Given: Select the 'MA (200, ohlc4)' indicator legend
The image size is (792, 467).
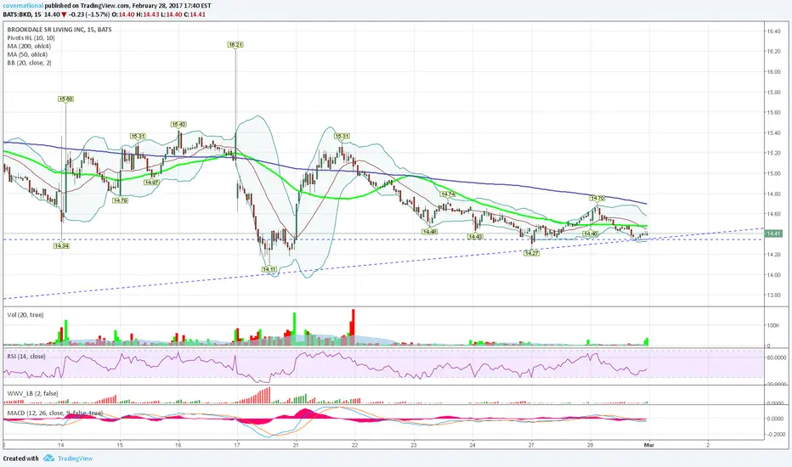Looking at the screenshot, I should [x=29, y=46].
